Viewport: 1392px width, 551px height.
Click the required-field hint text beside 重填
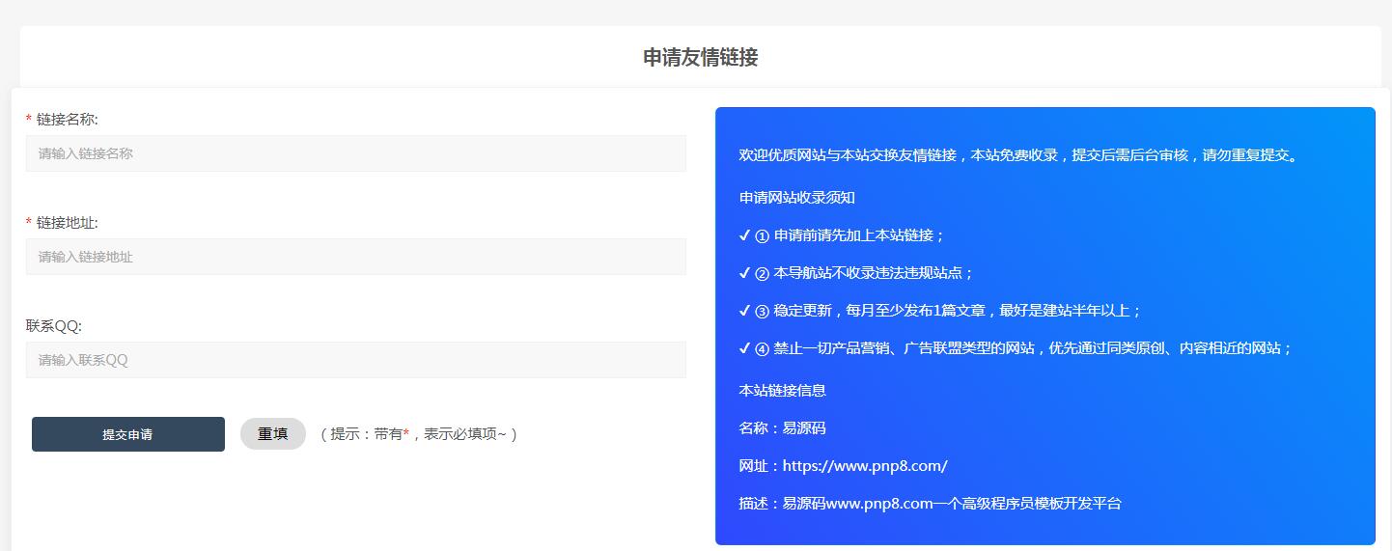pos(419,434)
